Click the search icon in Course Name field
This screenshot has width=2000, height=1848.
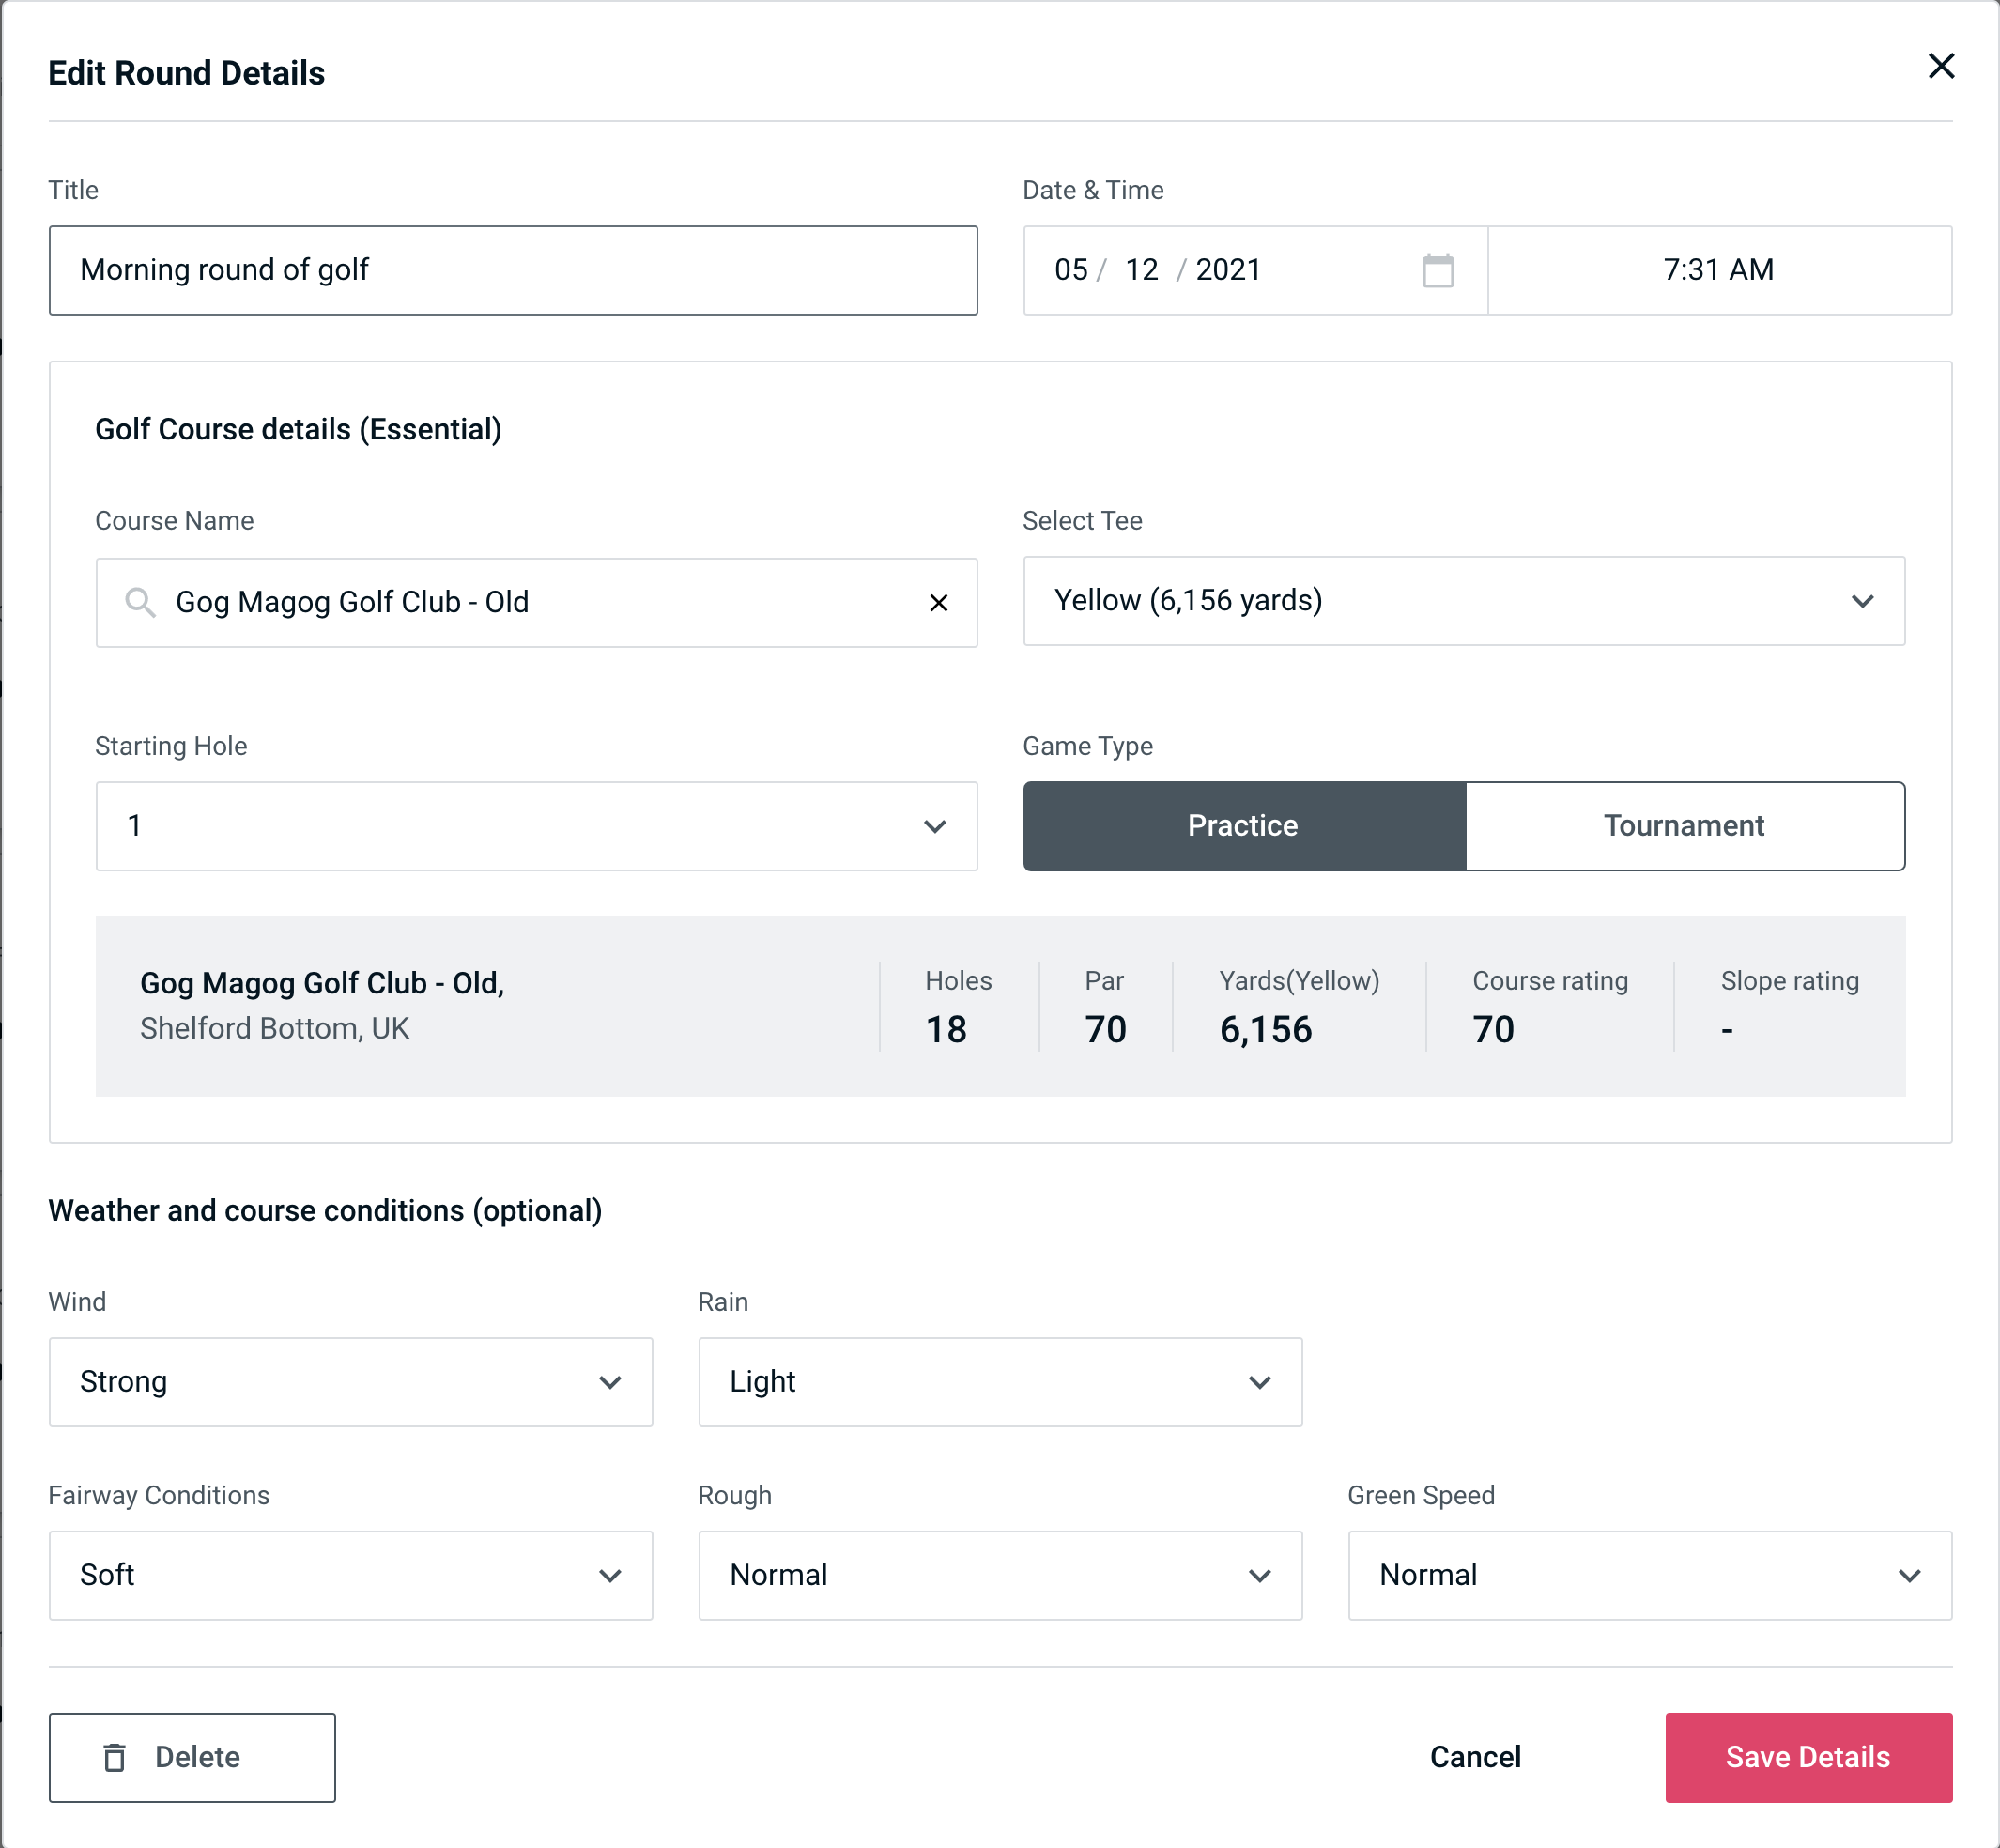139,601
